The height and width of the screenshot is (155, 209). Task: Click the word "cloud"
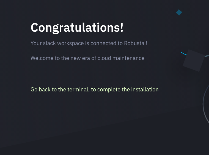point(104,58)
